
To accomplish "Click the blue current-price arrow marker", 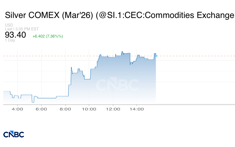I will pyautogui.click(x=157, y=56).
